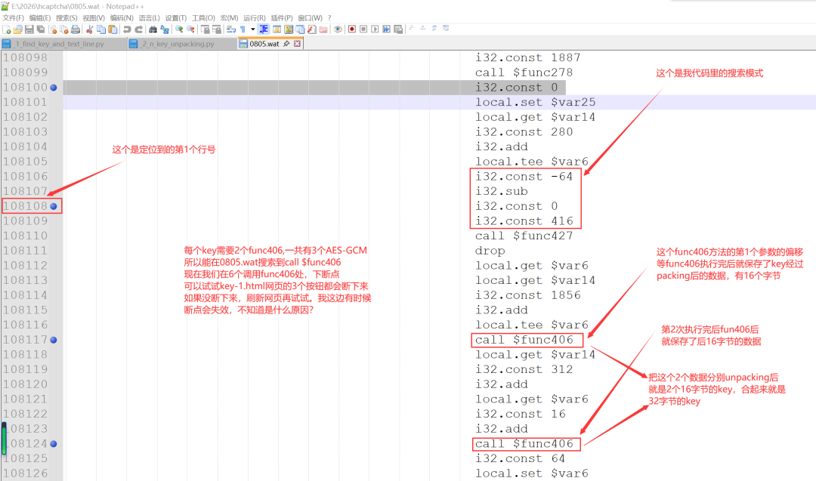Click the Zoom In magnifier icon
Screen dimensions: 816x481
click(179, 29)
